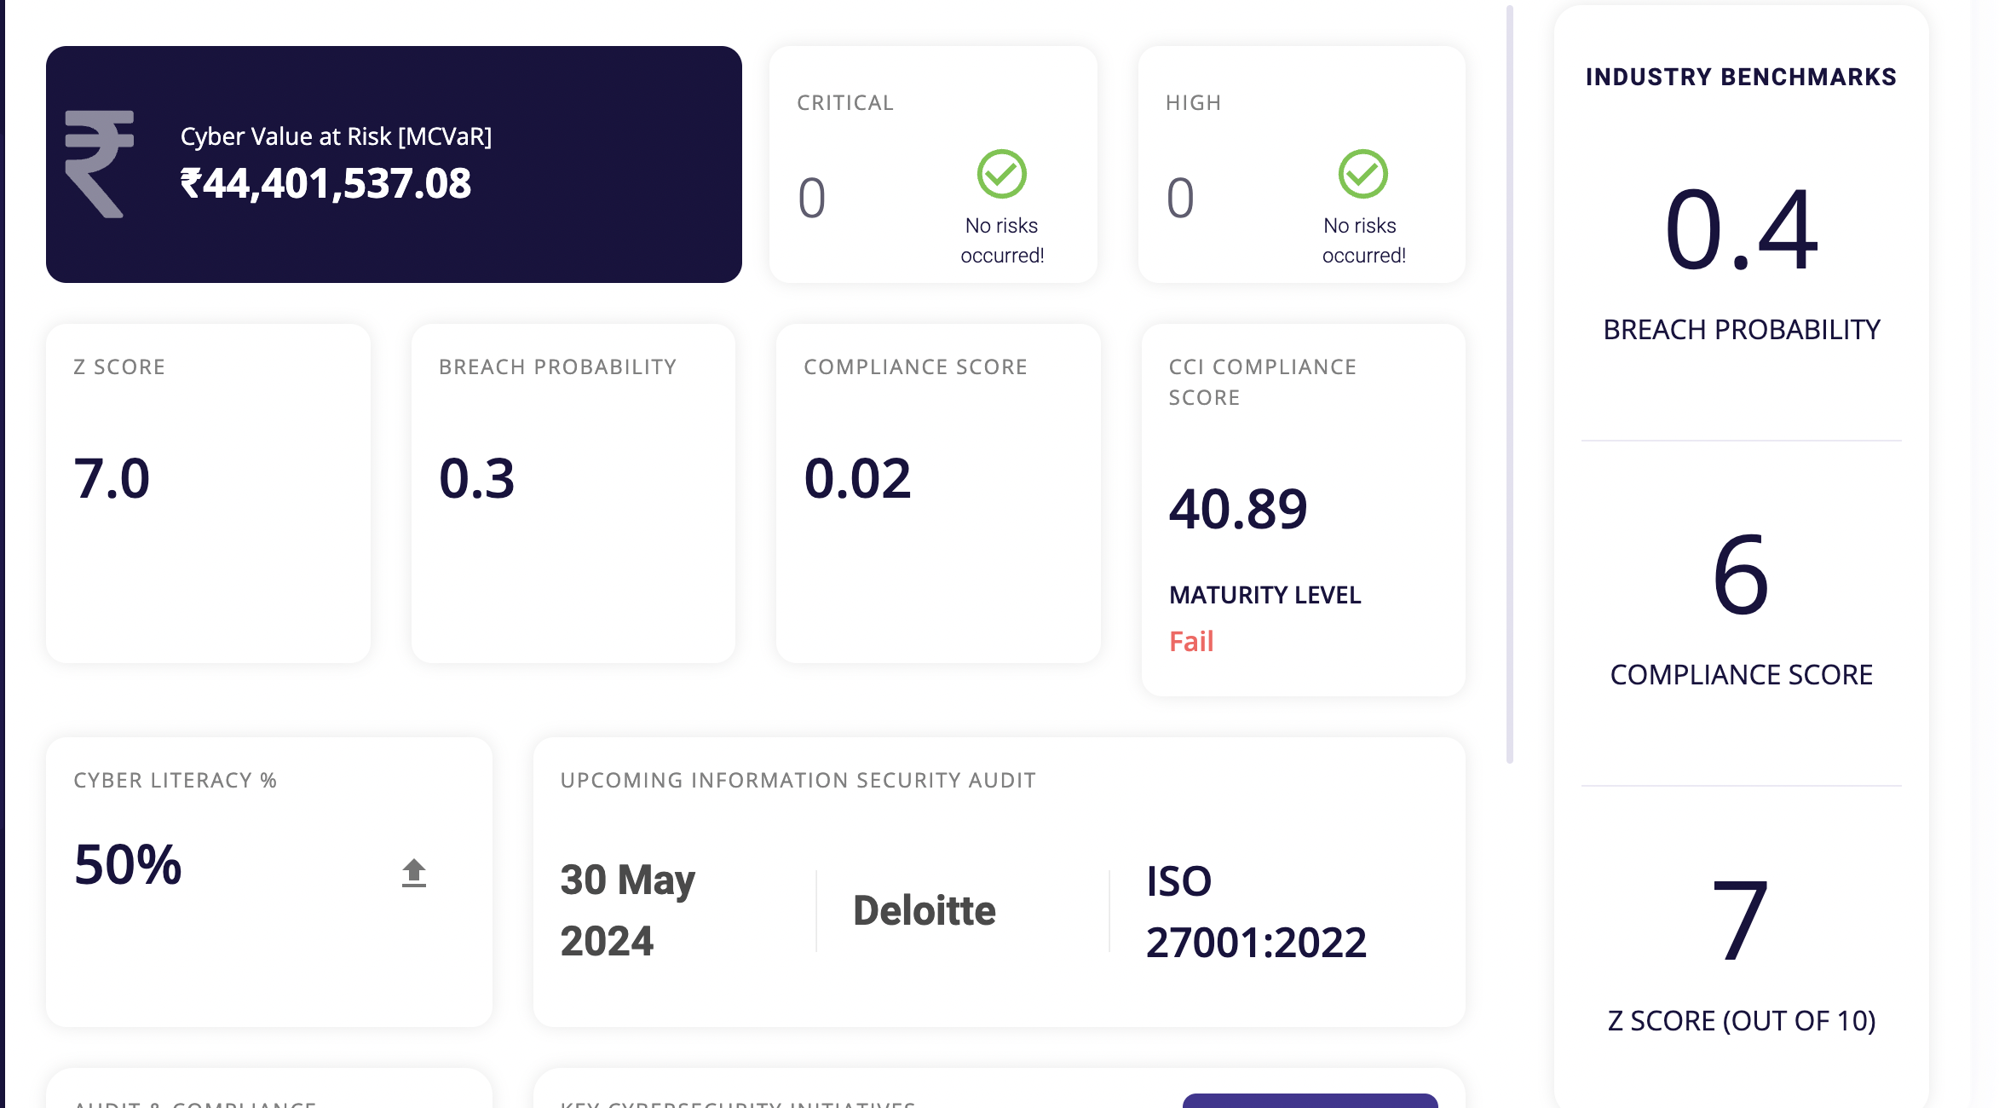The image size is (1999, 1108).
Task: Click the upload icon in Cyber Literacy card
Action: click(x=414, y=871)
